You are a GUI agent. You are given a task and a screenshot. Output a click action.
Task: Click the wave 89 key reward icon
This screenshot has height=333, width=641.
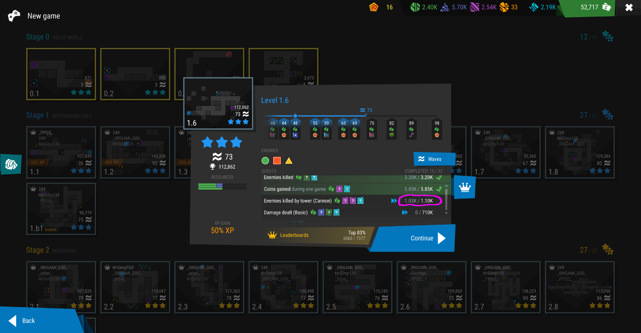coord(411,135)
